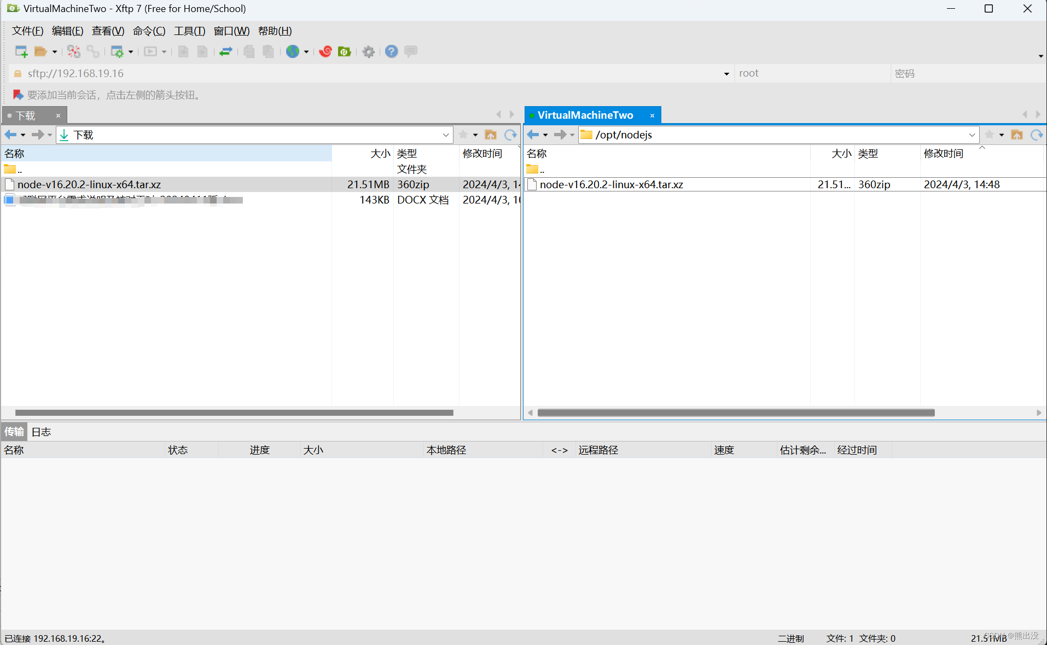
Task: Sort remote files by 类型 column
Action: click(x=887, y=154)
